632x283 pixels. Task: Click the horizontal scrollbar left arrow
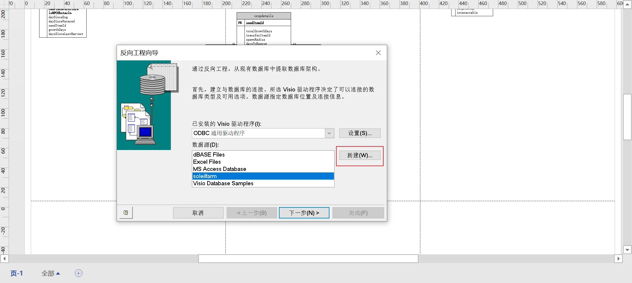point(4,258)
